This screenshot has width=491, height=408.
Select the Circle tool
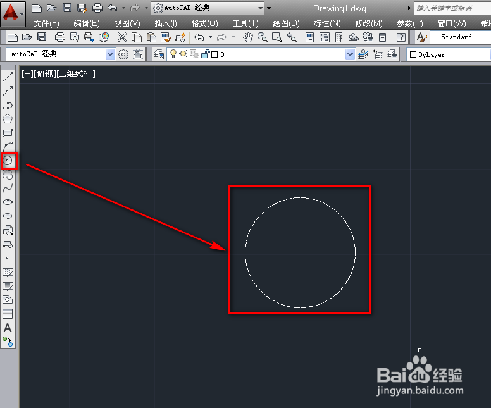pos(8,161)
